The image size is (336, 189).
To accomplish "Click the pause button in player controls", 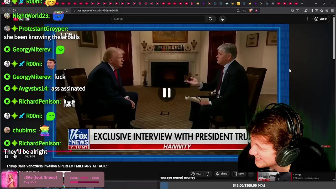I will (6, 157).
